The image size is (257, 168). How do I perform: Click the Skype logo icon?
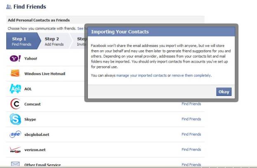click(x=15, y=119)
